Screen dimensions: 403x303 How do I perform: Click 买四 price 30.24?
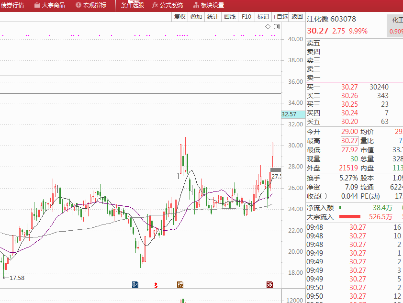point(349,113)
